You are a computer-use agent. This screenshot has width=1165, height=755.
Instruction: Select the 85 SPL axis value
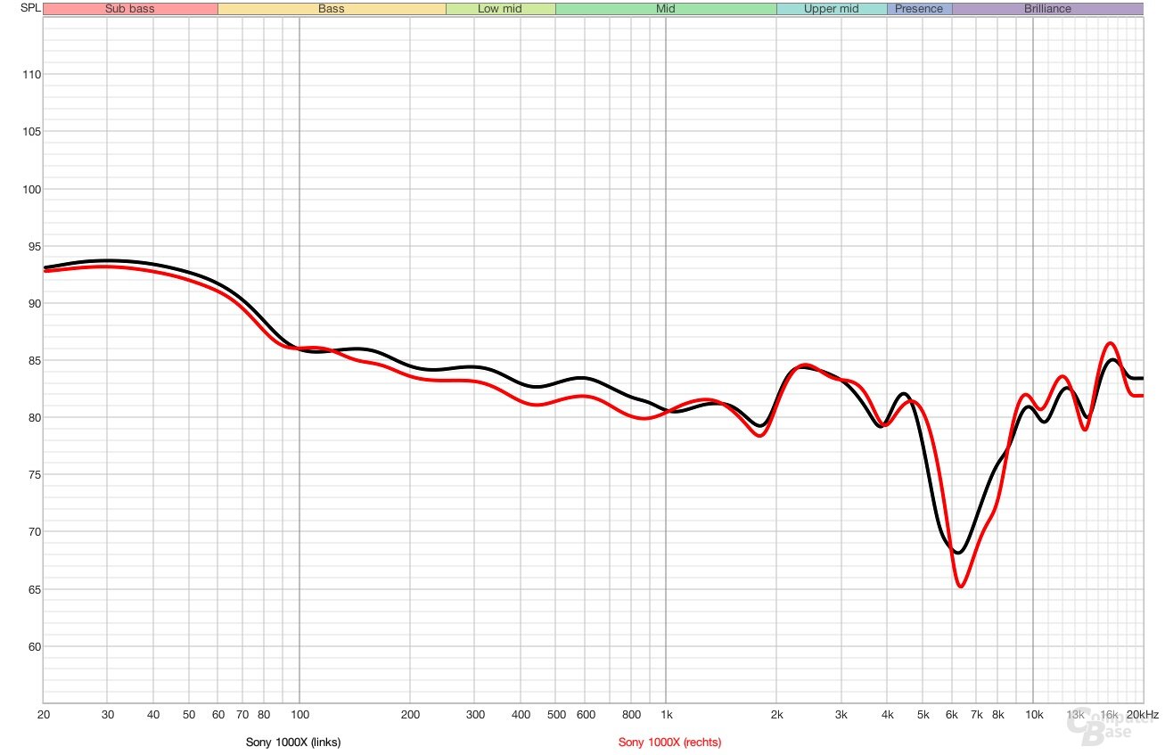34,361
